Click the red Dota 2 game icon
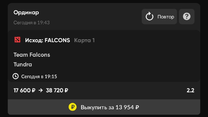 17,40
